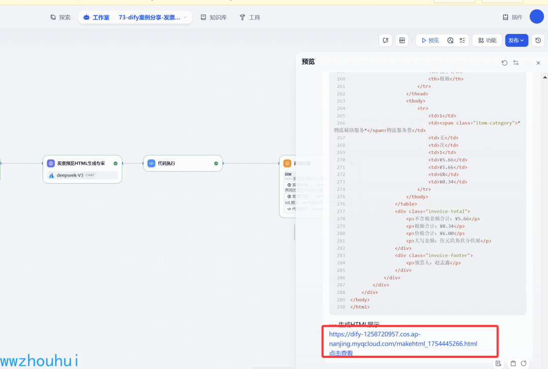
Task: Click the conversation variables icon in toolbar
Action: point(386,41)
